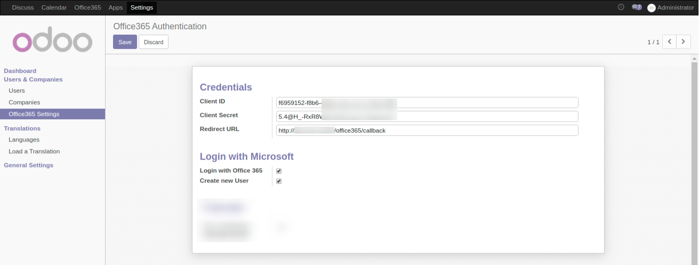This screenshot has height=265, width=699.
Task: Open Load a Translation link
Action: pos(34,151)
